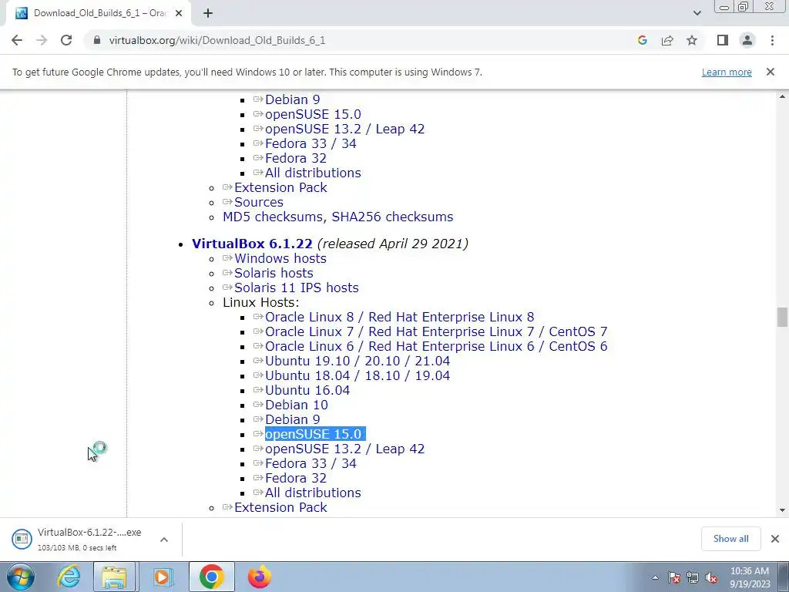The width and height of the screenshot is (789, 592).
Task: Share this page icon
Action: (667, 40)
